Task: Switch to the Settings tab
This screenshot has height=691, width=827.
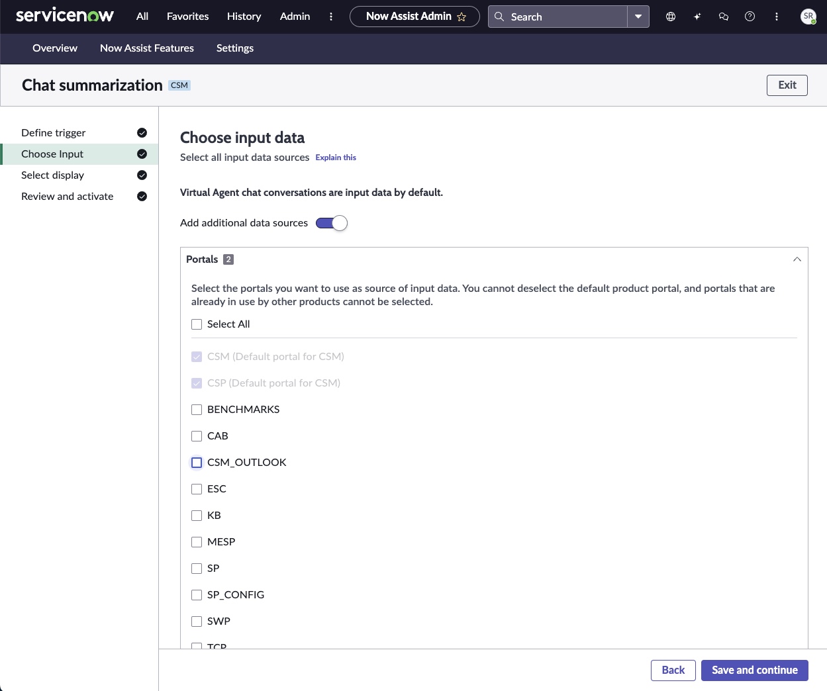Action: coord(235,48)
